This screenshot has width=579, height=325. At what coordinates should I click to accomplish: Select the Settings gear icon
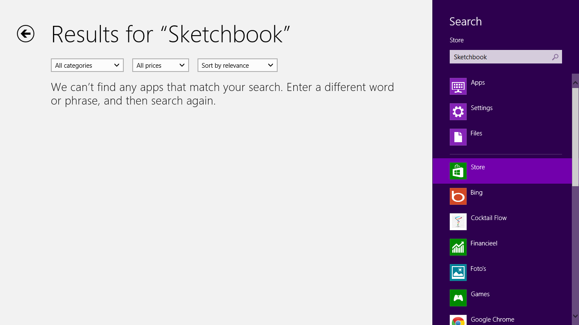tap(458, 112)
